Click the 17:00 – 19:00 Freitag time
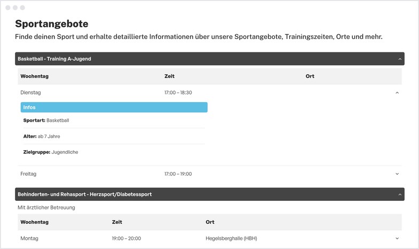Screen dimensions: 419x249 [x=178, y=174]
